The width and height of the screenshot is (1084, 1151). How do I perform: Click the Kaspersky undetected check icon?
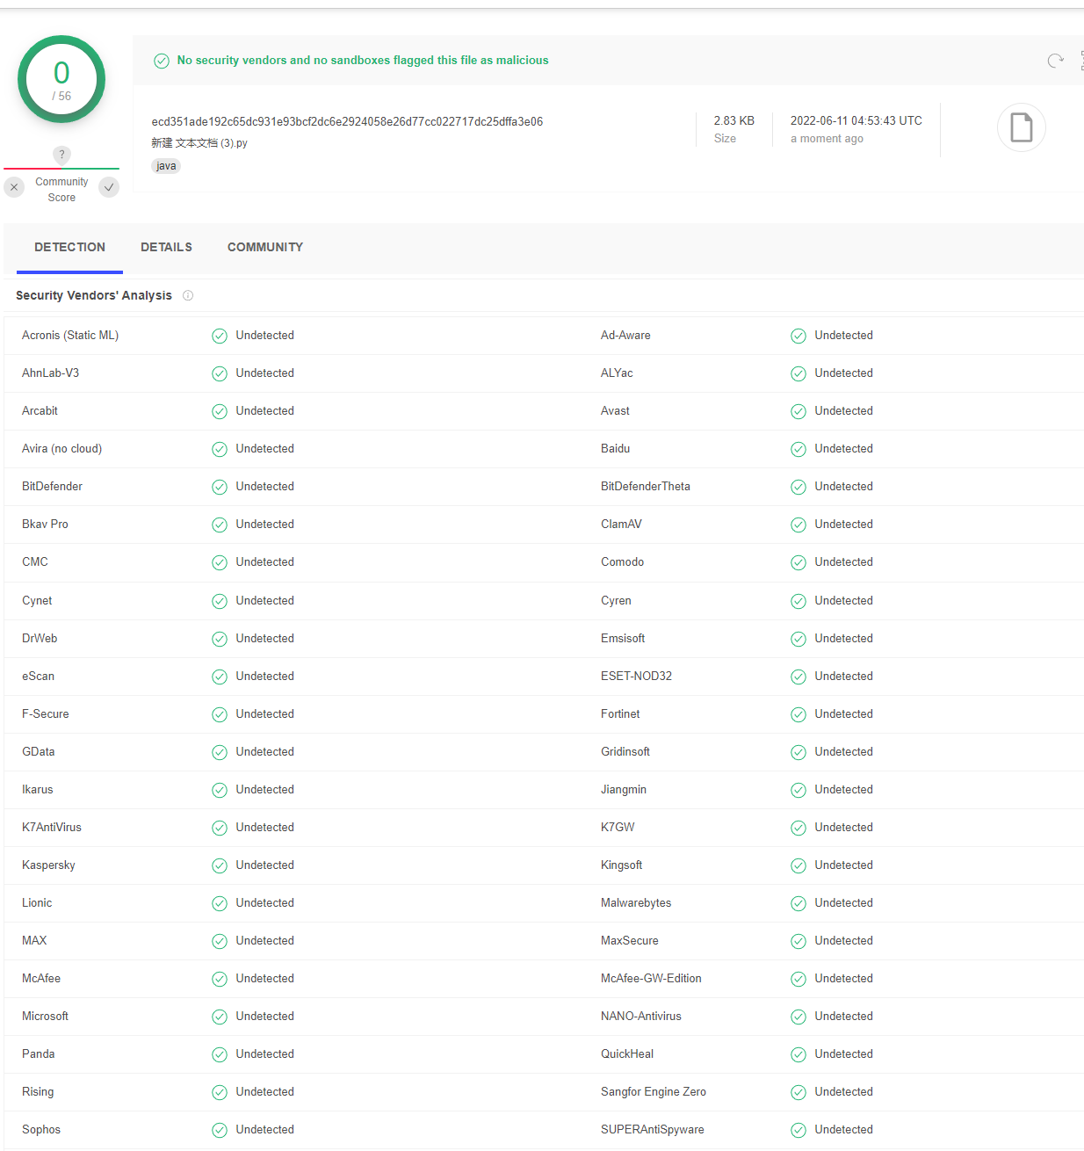pos(220,865)
